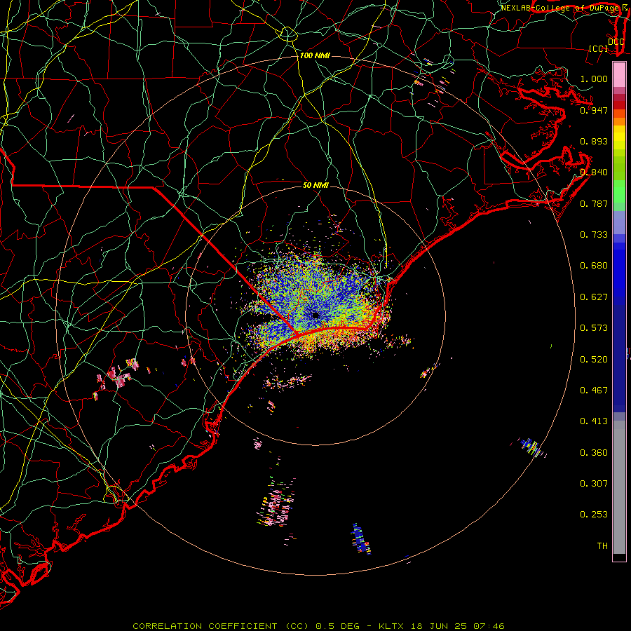Pick the gray segment of the color bar
Image resolution: width=631 pixels, height=631 pixels.
click(x=619, y=487)
